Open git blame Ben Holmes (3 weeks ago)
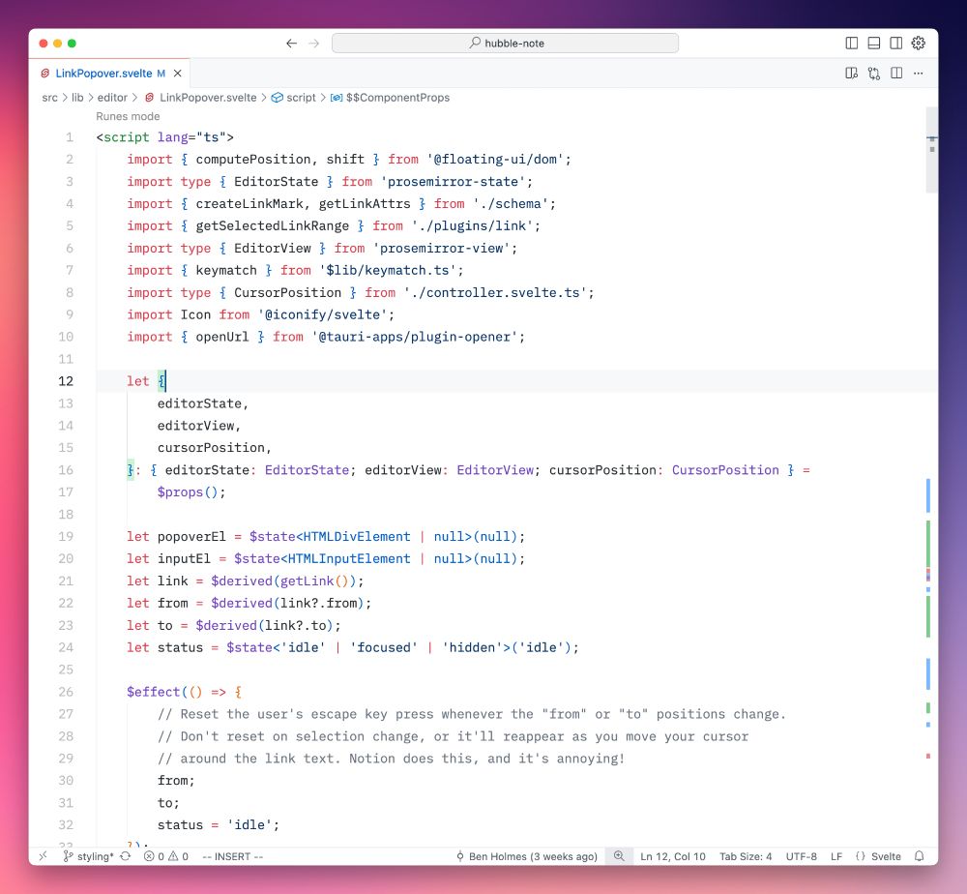 point(527,856)
